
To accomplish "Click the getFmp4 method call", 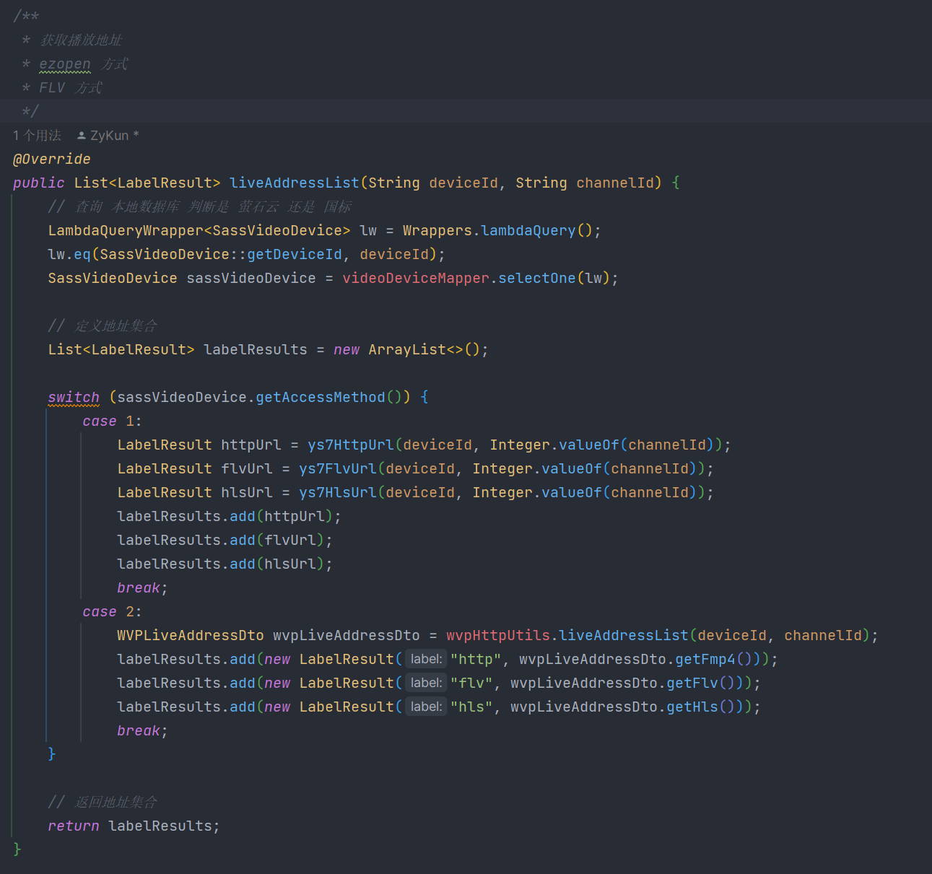I will pos(705,659).
